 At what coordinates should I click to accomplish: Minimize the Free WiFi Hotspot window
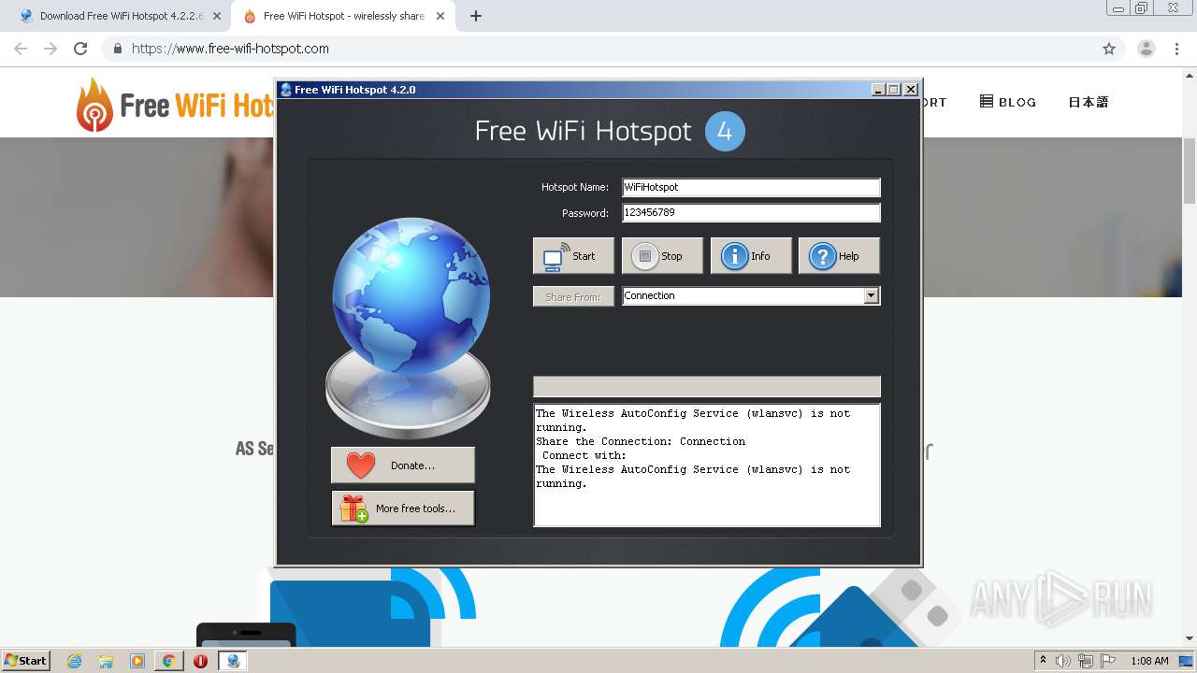[x=878, y=90]
